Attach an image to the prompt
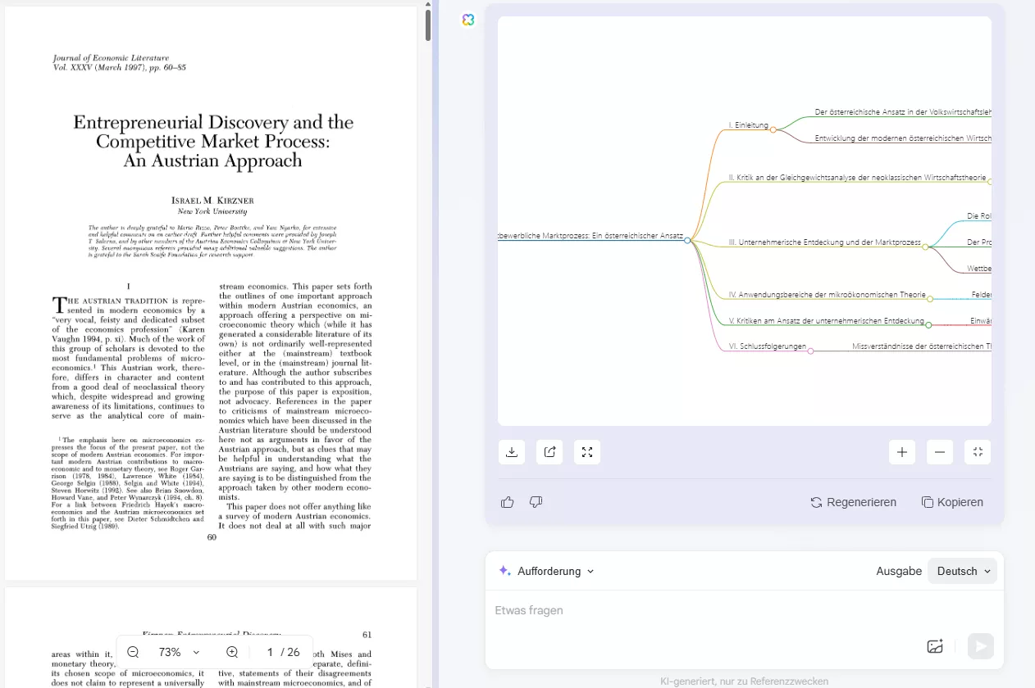 (935, 646)
